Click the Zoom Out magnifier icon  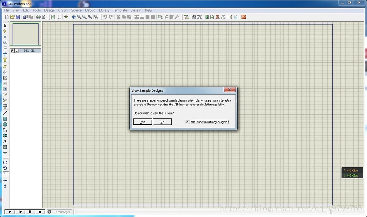tap(85, 17)
